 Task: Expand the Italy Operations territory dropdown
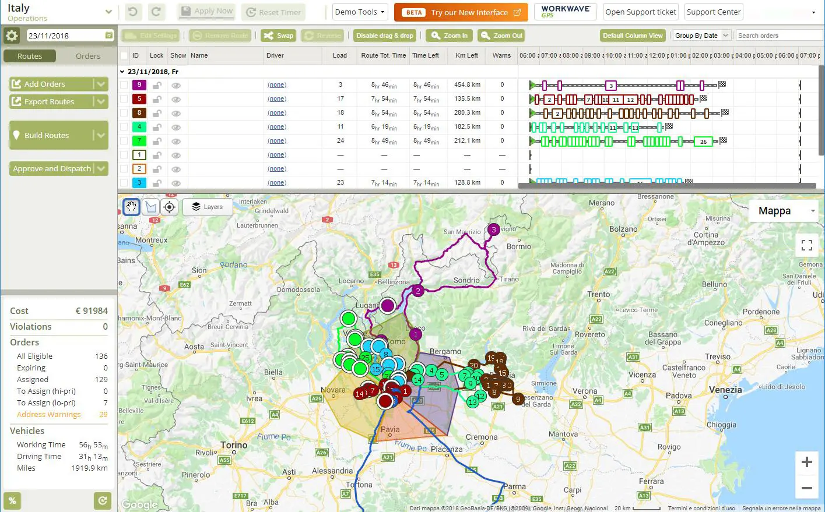tap(108, 12)
